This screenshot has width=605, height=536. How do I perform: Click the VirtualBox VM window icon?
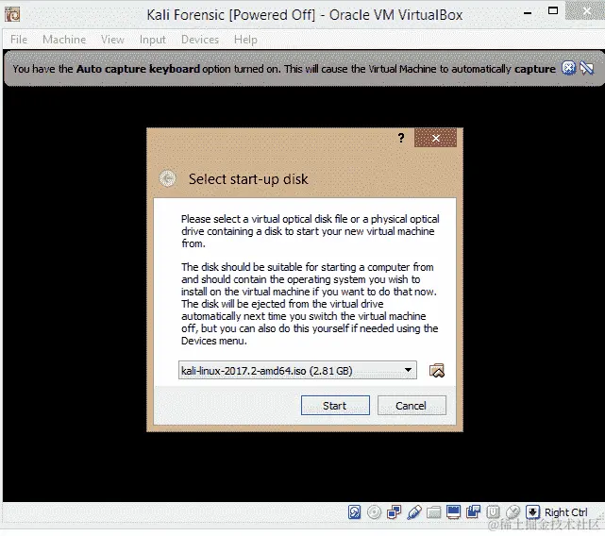[12, 15]
